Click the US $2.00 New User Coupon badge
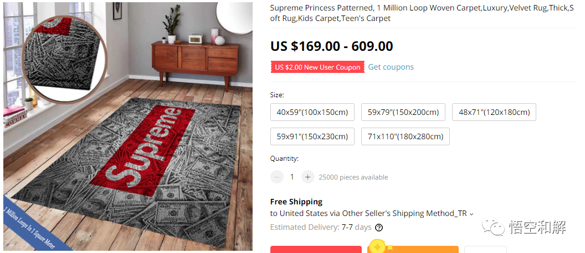Screen dimensions: 585x253 point(317,67)
